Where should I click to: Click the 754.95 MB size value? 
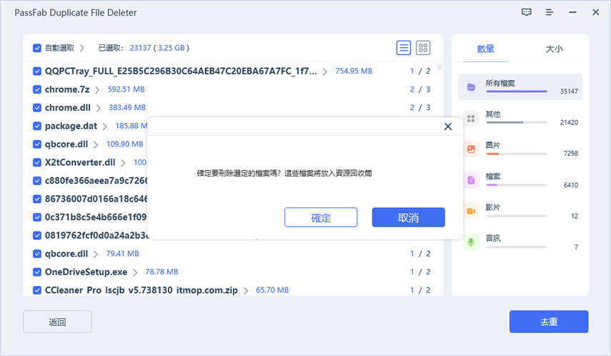pyautogui.click(x=354, y=71)
